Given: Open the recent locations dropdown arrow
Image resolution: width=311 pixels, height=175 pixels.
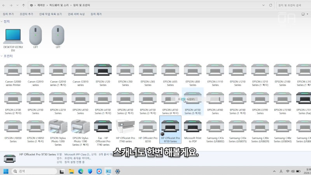Looking at the screenshot, I should click(17, 5).
